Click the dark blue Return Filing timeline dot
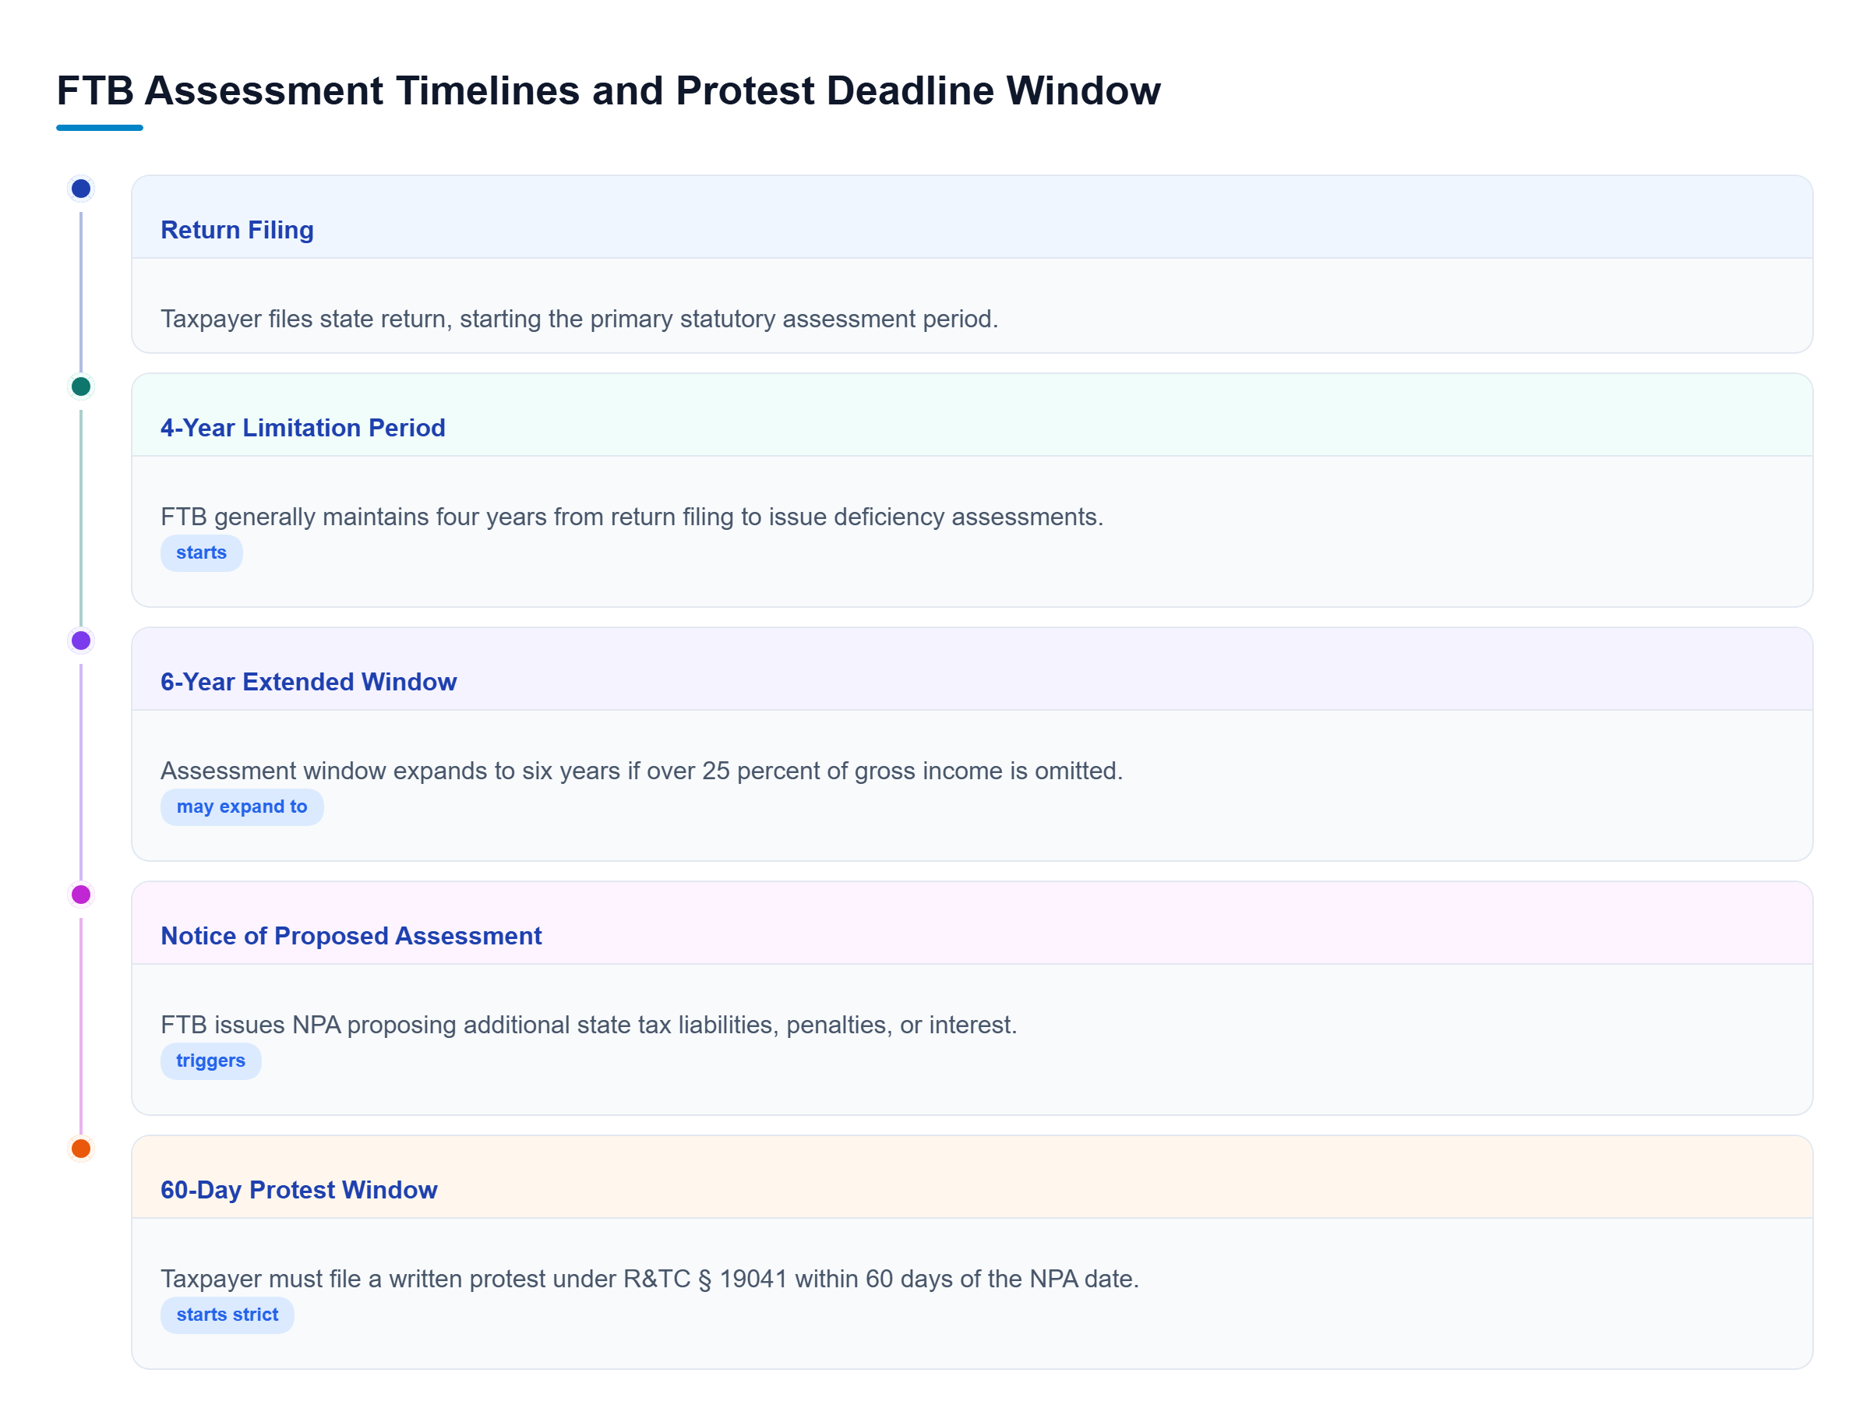Screen dimensions: 1870x1426 click(x=80, y=189)
